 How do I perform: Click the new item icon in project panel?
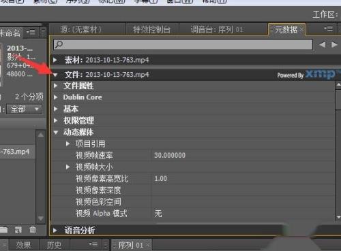[x=18, y=230]
